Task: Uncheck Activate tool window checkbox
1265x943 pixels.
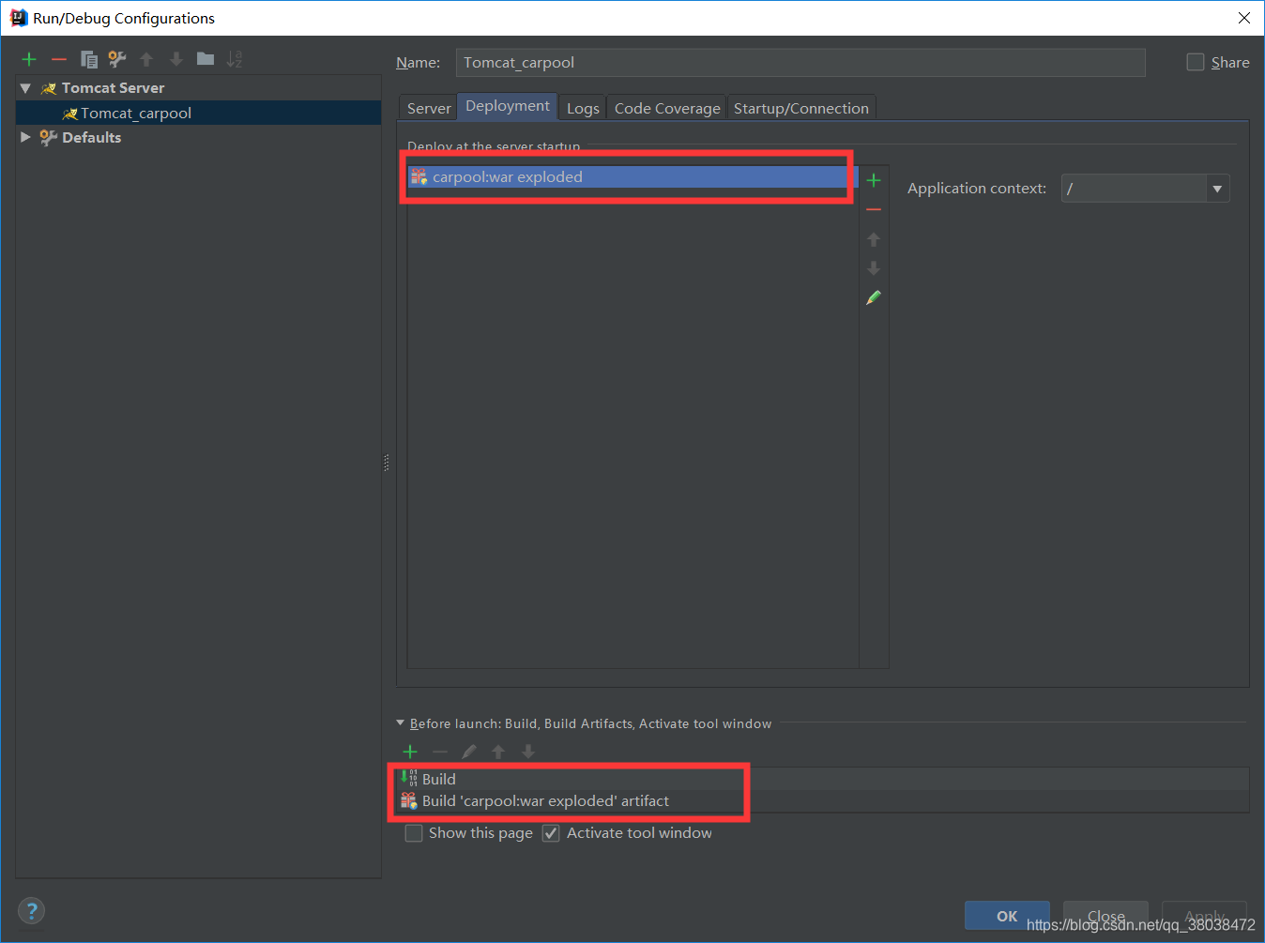Action: tap(552, 833)
